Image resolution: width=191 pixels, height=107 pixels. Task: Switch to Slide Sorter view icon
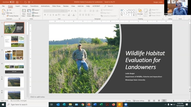[x=154, y=101]
